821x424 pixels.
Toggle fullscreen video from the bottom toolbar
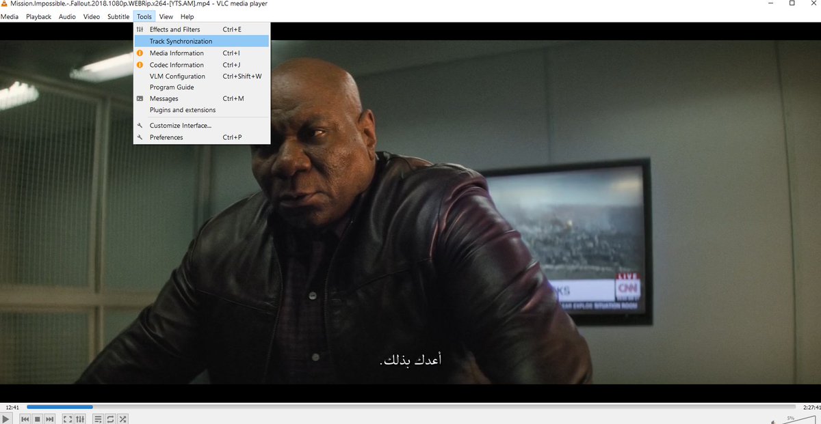coord(68,419)
